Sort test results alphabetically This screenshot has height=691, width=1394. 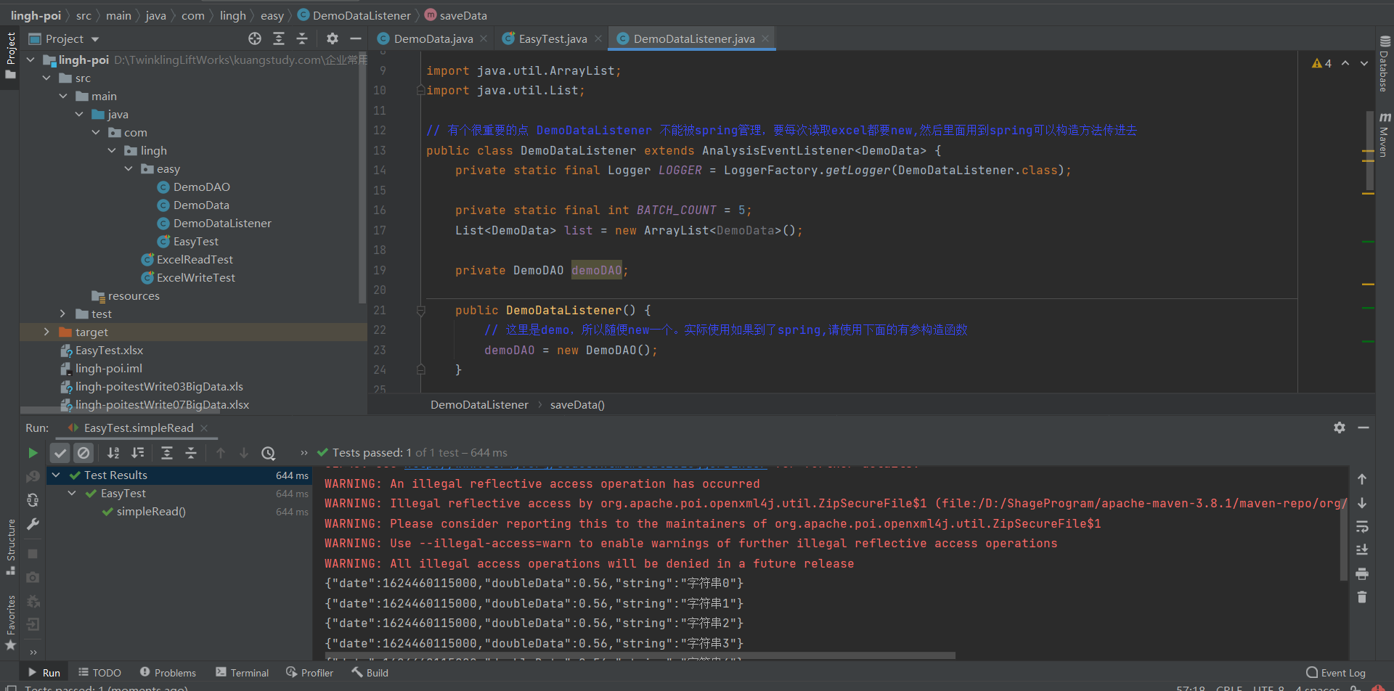[x=113, y=453]
